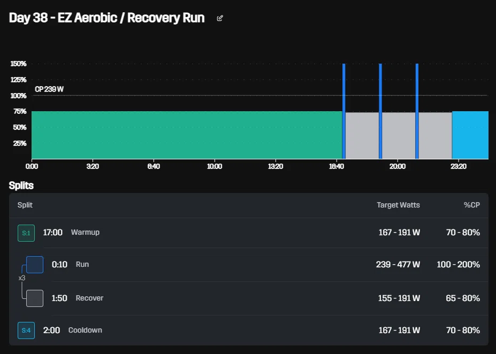Screen dimensions: 496x354
Task: Click the Cooldown split label
Action: (85, 330)
